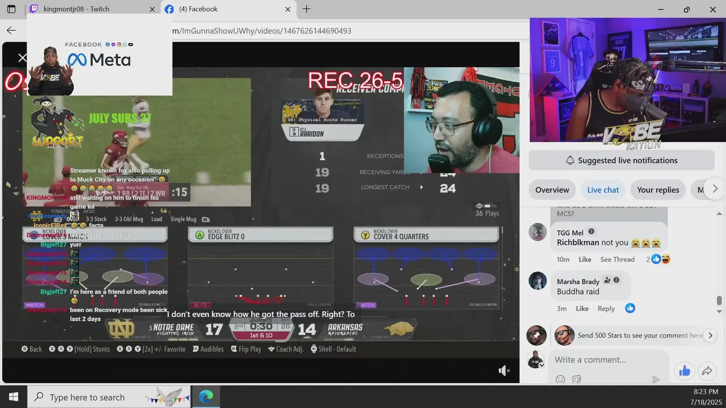
Task: Select the (4) Facebook browser tab
Action: (x=227, y=9)
